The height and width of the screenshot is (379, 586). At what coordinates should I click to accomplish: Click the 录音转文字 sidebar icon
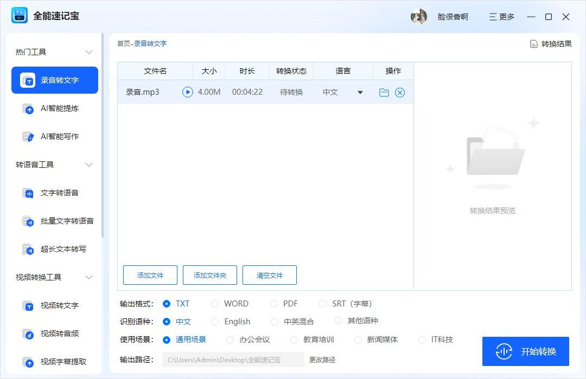[28, 80]
